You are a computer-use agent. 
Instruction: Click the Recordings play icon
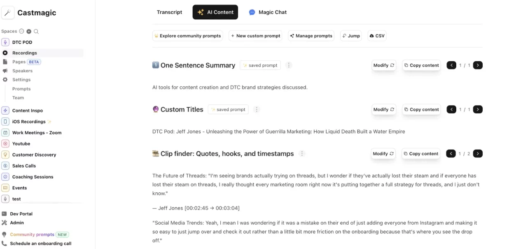5,53
